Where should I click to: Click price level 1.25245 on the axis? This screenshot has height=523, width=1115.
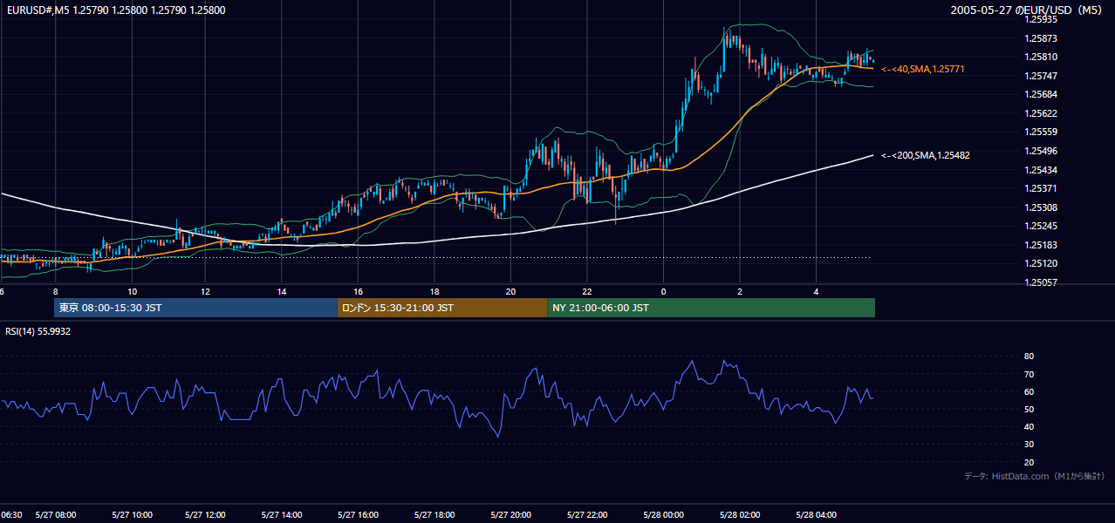[1042, 226]
